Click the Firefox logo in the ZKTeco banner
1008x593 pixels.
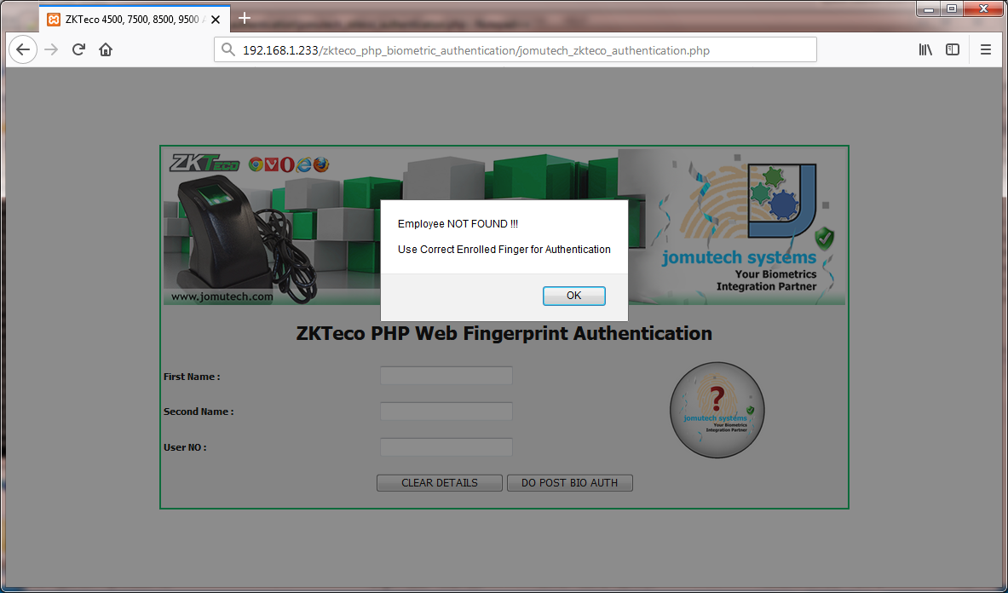coord(323,164)
